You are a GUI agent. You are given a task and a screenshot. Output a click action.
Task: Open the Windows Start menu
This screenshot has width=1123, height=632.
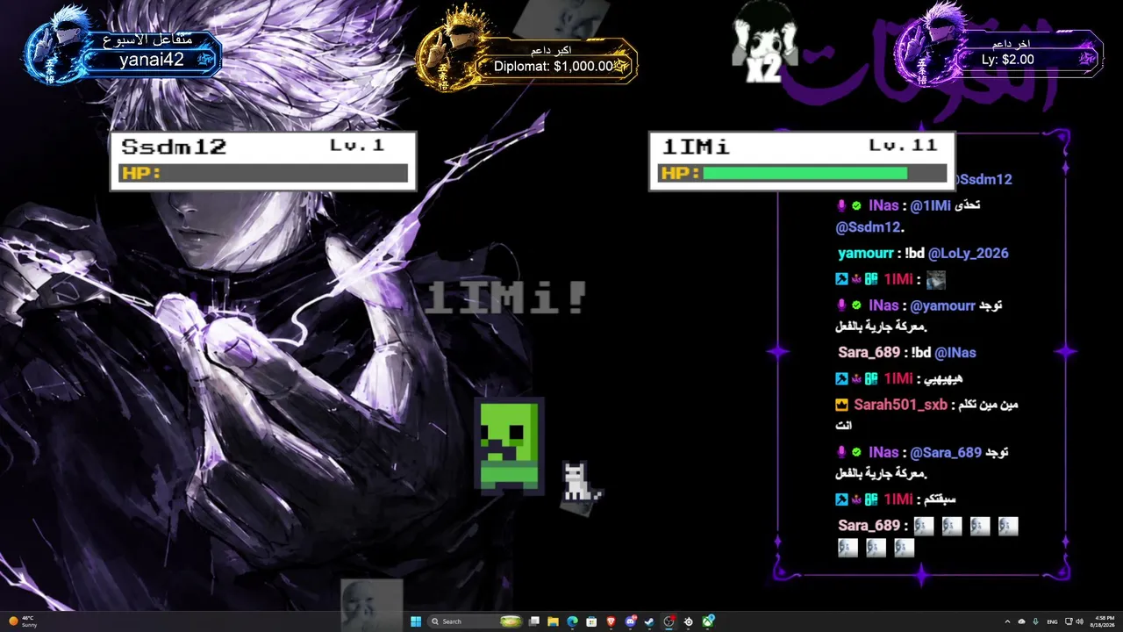(x=416, y=621)
